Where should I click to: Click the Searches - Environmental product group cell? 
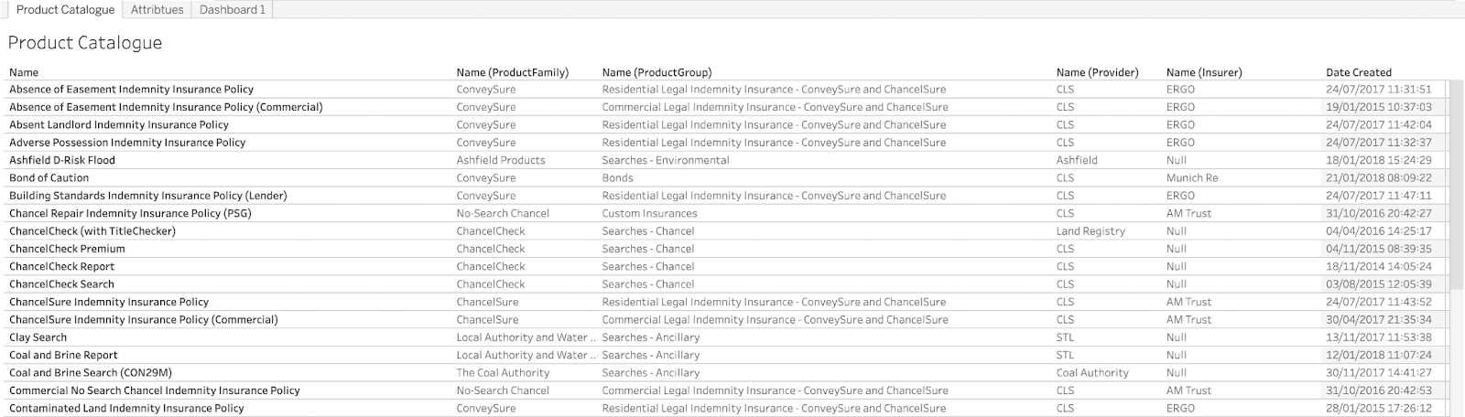pos(666,160)
